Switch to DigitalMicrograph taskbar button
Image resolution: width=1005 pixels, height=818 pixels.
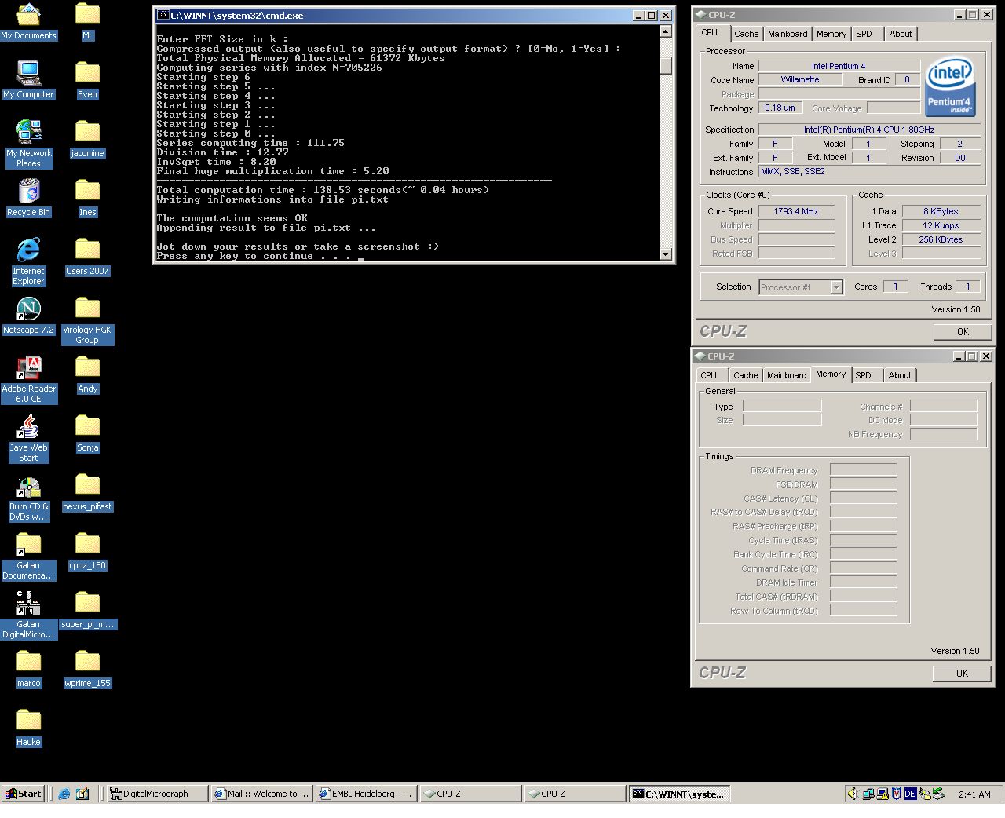tap(157, 794)
